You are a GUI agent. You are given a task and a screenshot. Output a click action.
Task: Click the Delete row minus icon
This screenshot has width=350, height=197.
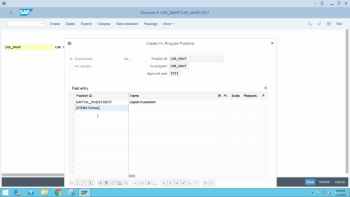[x=113, y=183]
